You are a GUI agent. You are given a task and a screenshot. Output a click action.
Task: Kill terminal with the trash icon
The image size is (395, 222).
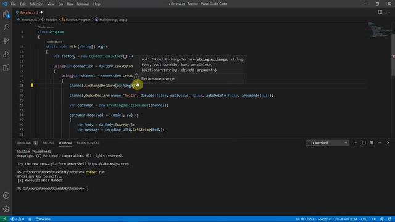tap(372, 142)
